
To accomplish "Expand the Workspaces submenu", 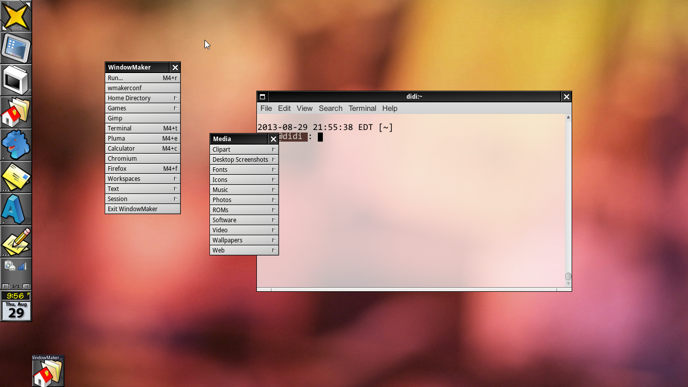I will click(x=143, y=179).
